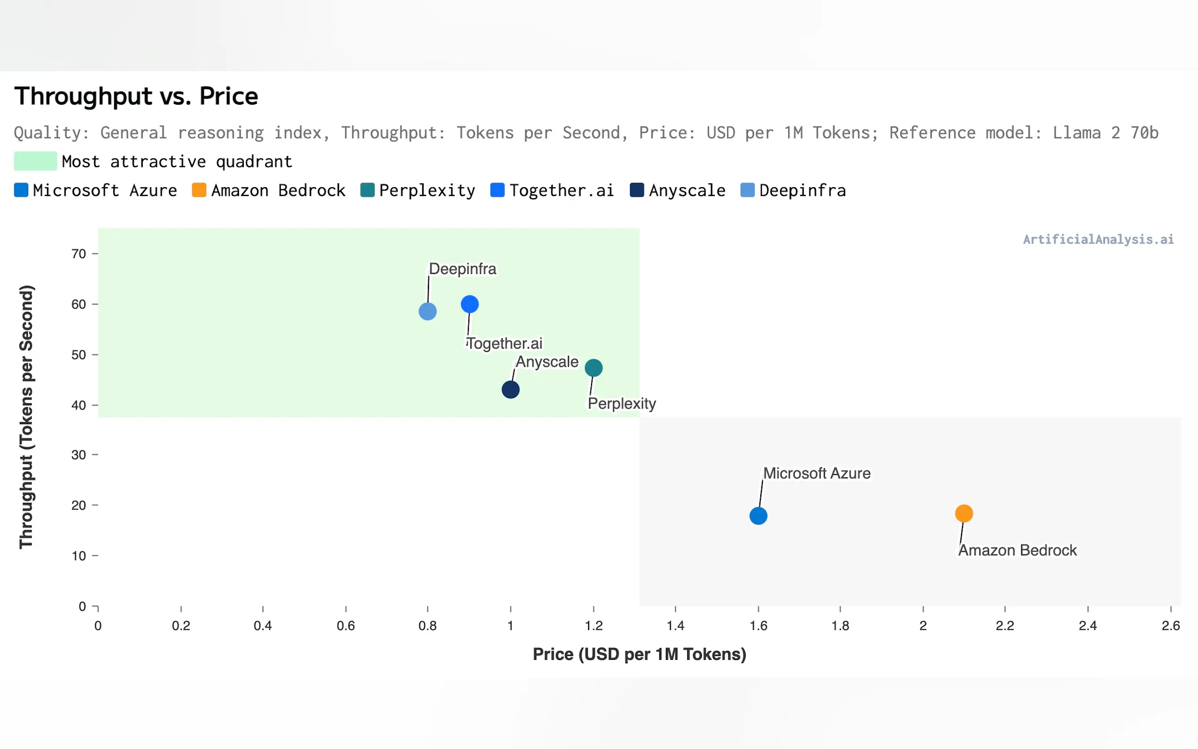This screenshot has width=1198, height=749.
Task: Click the Amazon Bedrock orange data point
Action: coord(964,514)
